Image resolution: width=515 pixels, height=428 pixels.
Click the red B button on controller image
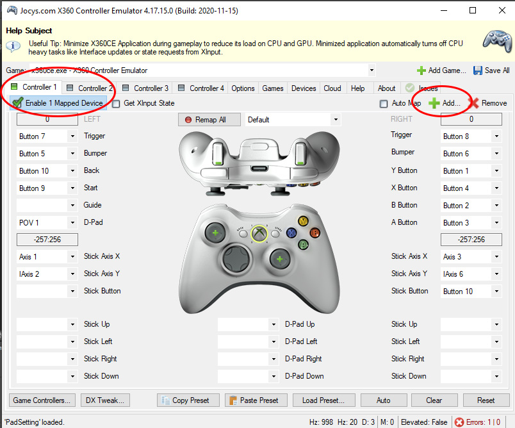click(315, 233)
